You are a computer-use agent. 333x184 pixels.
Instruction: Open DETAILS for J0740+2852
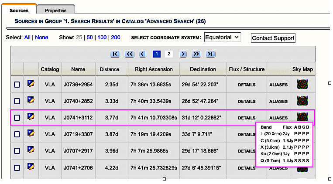point(247,101)
